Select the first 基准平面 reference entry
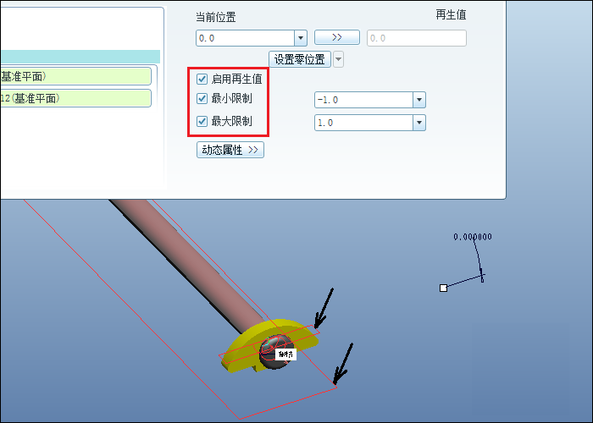The width and height of the screenshot is (593, 423). click(x=75, y=77)
